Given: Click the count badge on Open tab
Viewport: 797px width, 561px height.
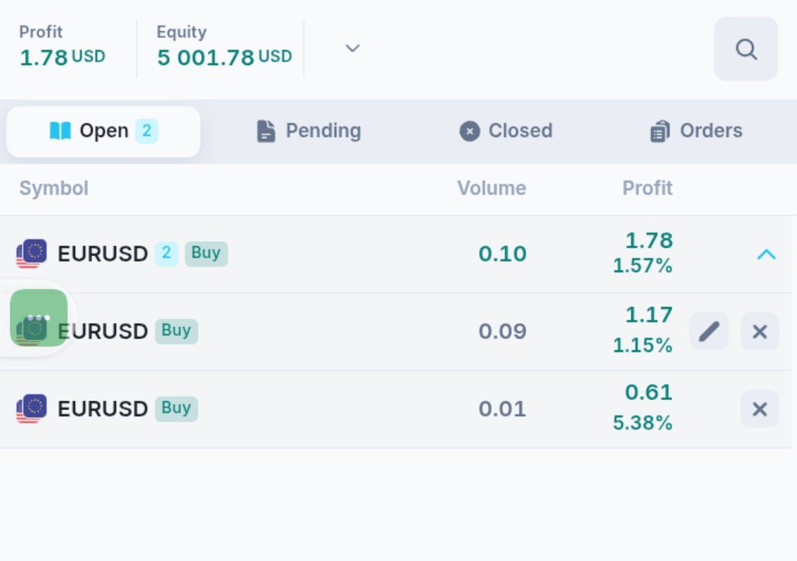Looking at the screenshot, I should tap(146, 131).
